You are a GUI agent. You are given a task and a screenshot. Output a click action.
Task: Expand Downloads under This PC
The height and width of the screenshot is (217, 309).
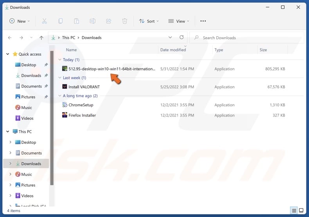(x=10, y=163)
